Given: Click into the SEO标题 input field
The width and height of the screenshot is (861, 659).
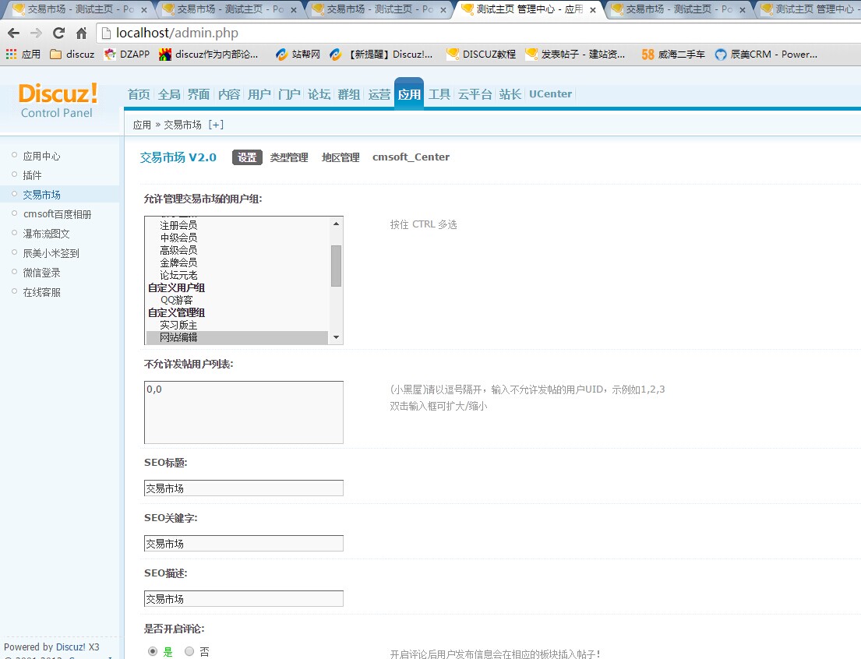Looking at the screenshot, I should coord(243,488).
